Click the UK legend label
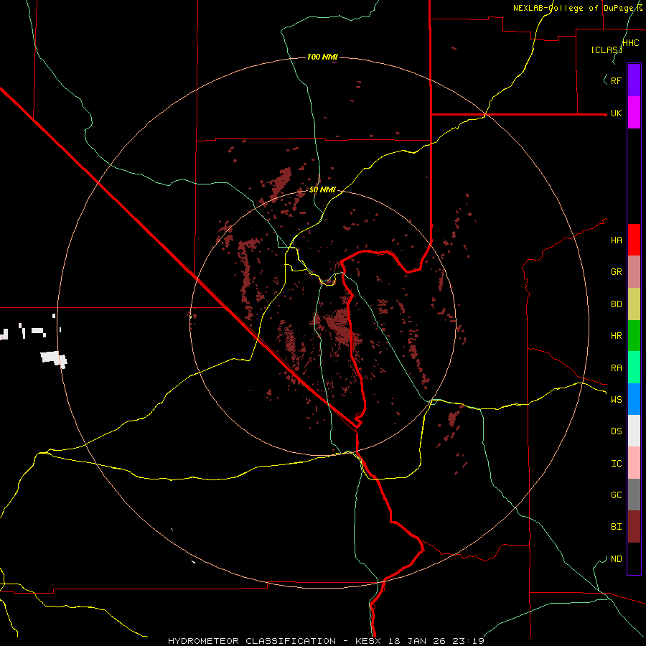Screen dimensions: 646x646 (x=617, y=113)
